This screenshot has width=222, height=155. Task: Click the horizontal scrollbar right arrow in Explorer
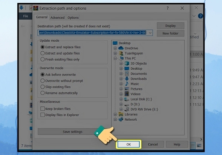[x=201, y=139]
